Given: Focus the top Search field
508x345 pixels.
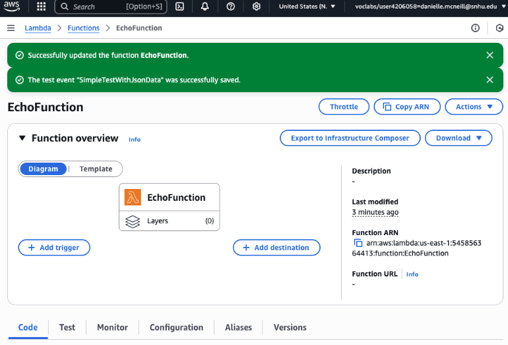Looking at the screenshot, I should pos(111,7).
